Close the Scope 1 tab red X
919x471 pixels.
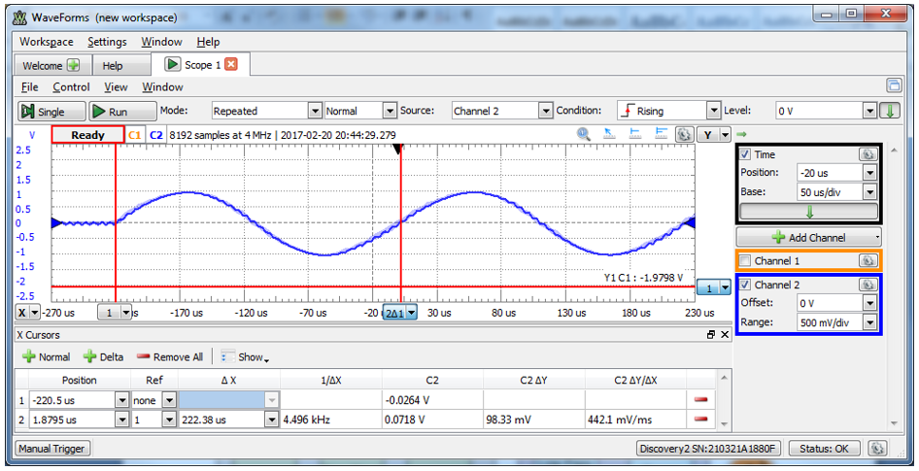pos(231,64)
